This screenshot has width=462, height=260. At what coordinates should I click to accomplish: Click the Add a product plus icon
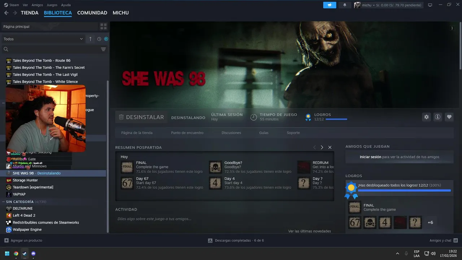(x=6, y=240)
